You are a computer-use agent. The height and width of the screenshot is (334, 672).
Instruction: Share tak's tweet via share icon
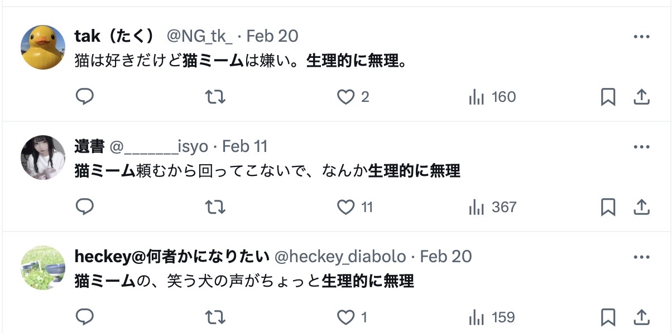[x=642, y=97]
